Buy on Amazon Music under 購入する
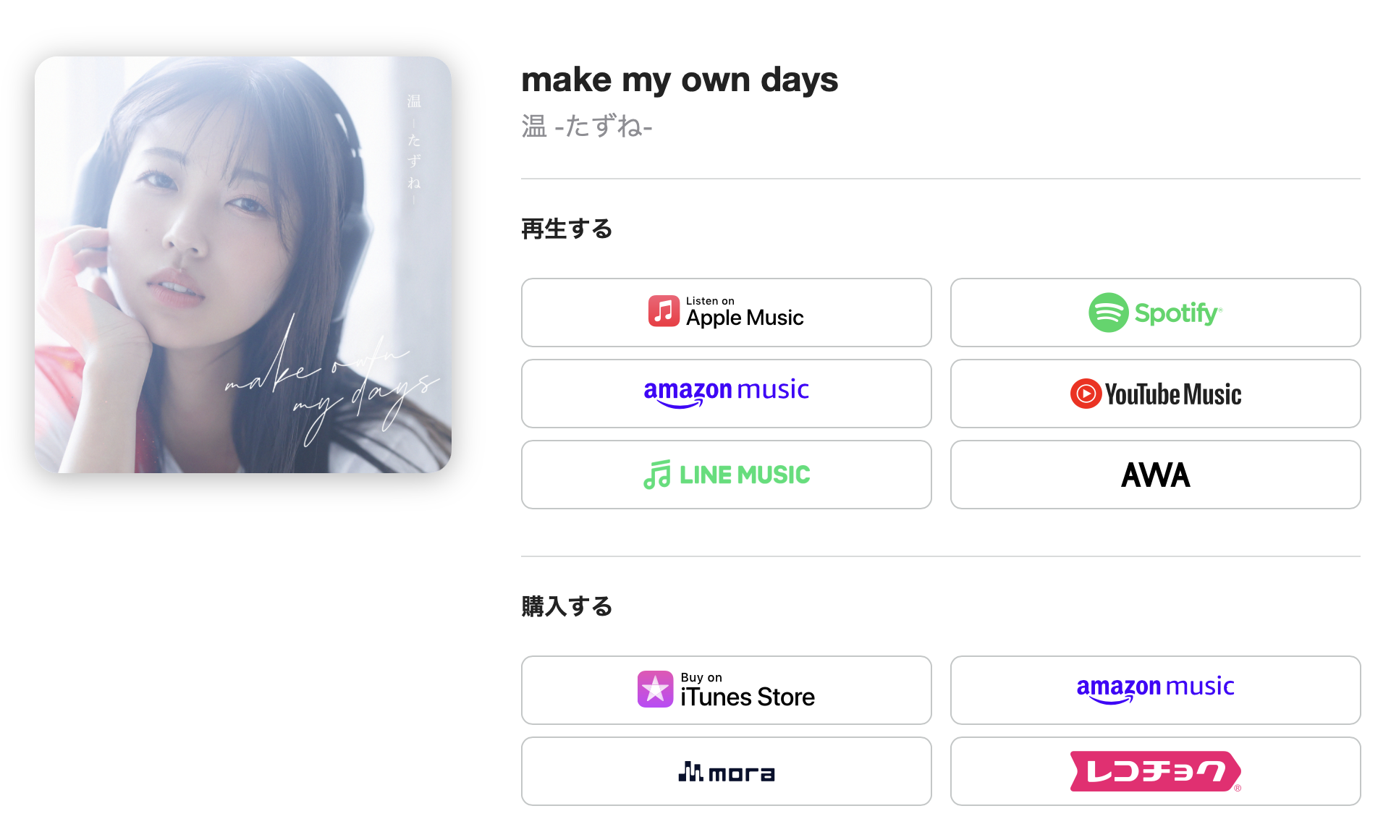 (1155, 689)
